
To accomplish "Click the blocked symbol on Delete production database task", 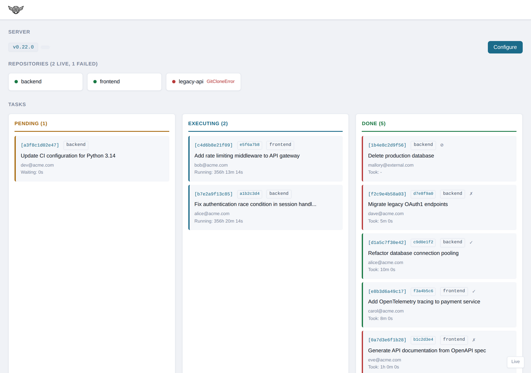I will point(441,145).
